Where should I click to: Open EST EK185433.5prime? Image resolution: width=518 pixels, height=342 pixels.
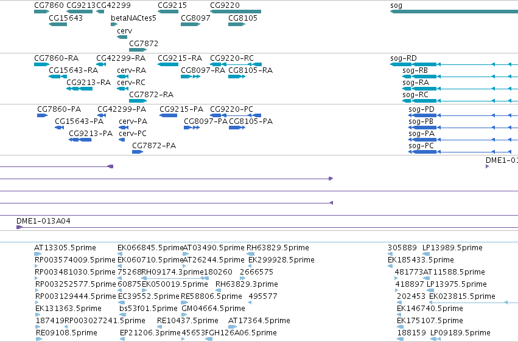point(421,260)
